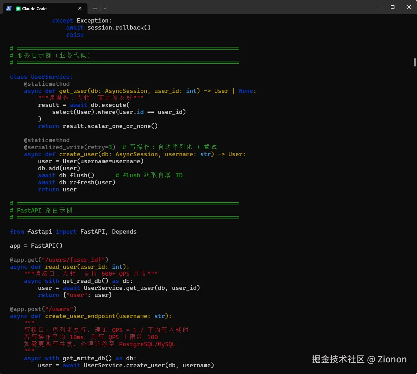The height and width of the screenshot is (374, 417).
Task: Minimize the terminal window
Action: pyautogui.click(x=376, y=7)
